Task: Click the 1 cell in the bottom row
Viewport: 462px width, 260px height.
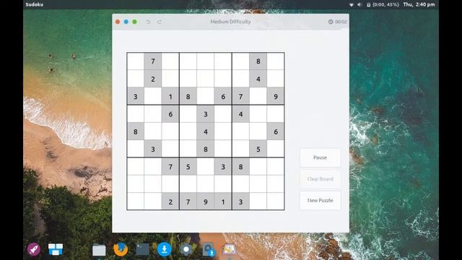Action: pos(223,201)
